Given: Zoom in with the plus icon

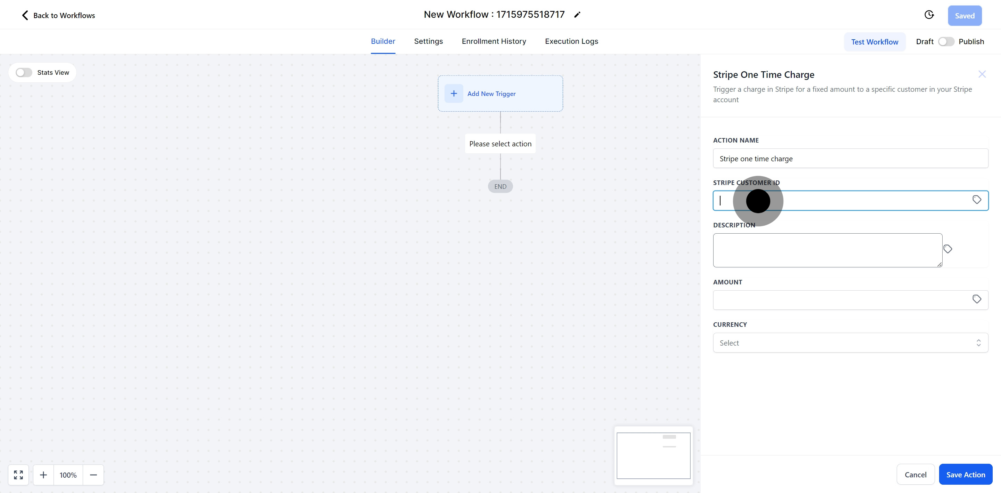Looking at the screenshot, I should tap(43, 475).
